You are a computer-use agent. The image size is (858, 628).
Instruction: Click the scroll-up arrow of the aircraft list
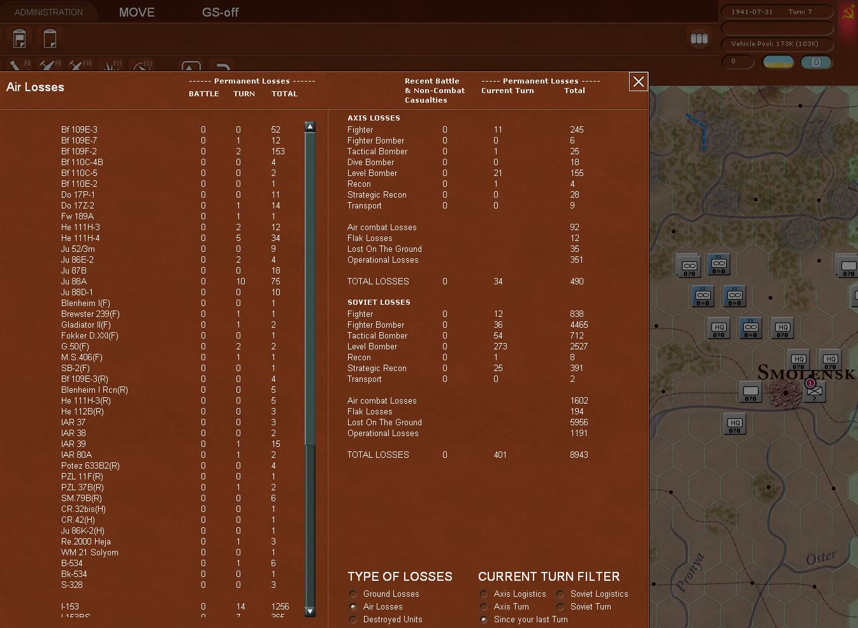tap(310, 126)
